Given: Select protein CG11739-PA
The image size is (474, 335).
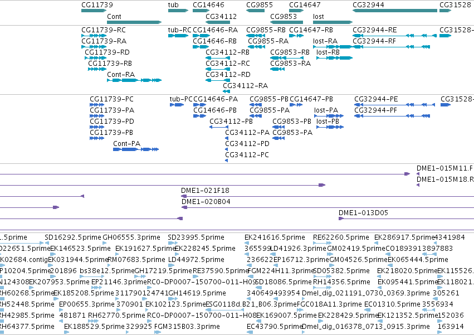Looking at the screenshot, I should click(97, 116).
